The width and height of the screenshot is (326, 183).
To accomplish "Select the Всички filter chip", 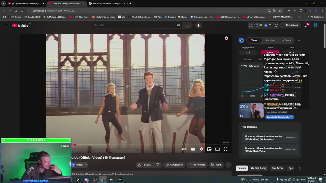I will point(242,168).
